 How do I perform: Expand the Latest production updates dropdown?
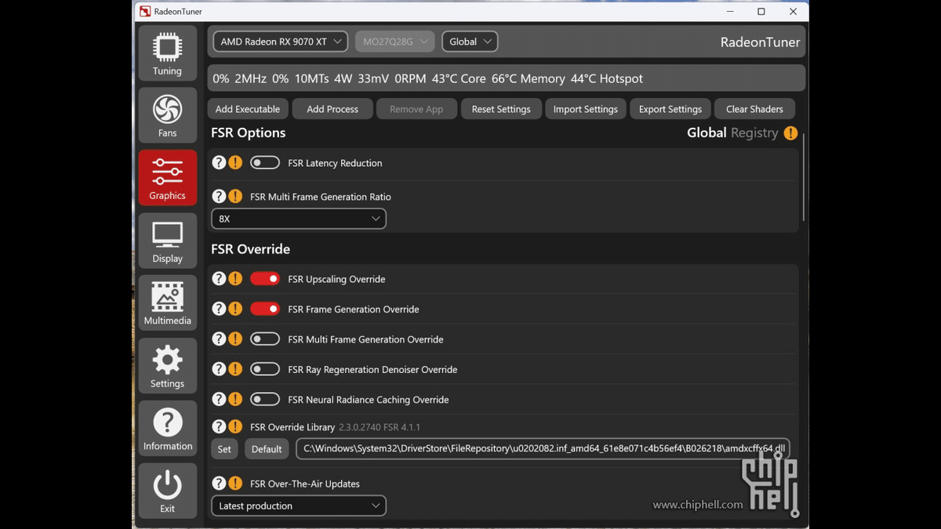pos(299,505)
